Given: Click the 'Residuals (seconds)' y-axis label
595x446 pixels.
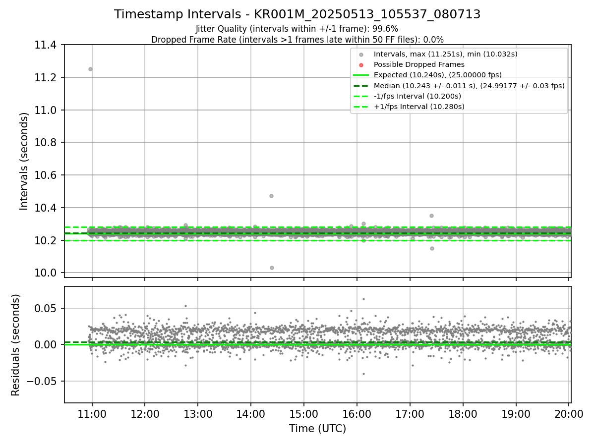Looking at the screenshot, I should [16, 345].
